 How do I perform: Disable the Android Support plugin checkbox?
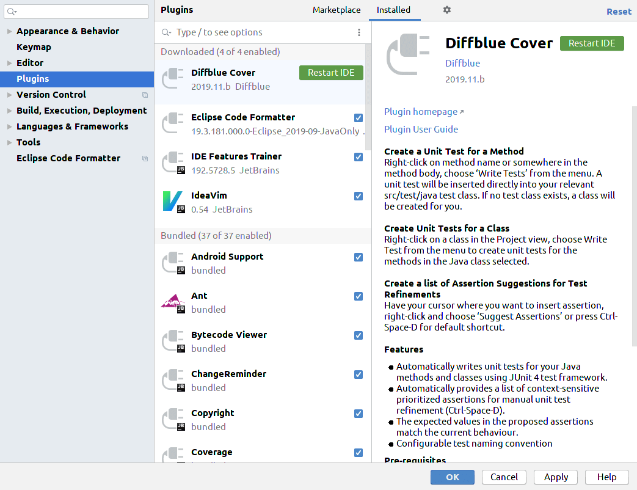click(359, 257)
